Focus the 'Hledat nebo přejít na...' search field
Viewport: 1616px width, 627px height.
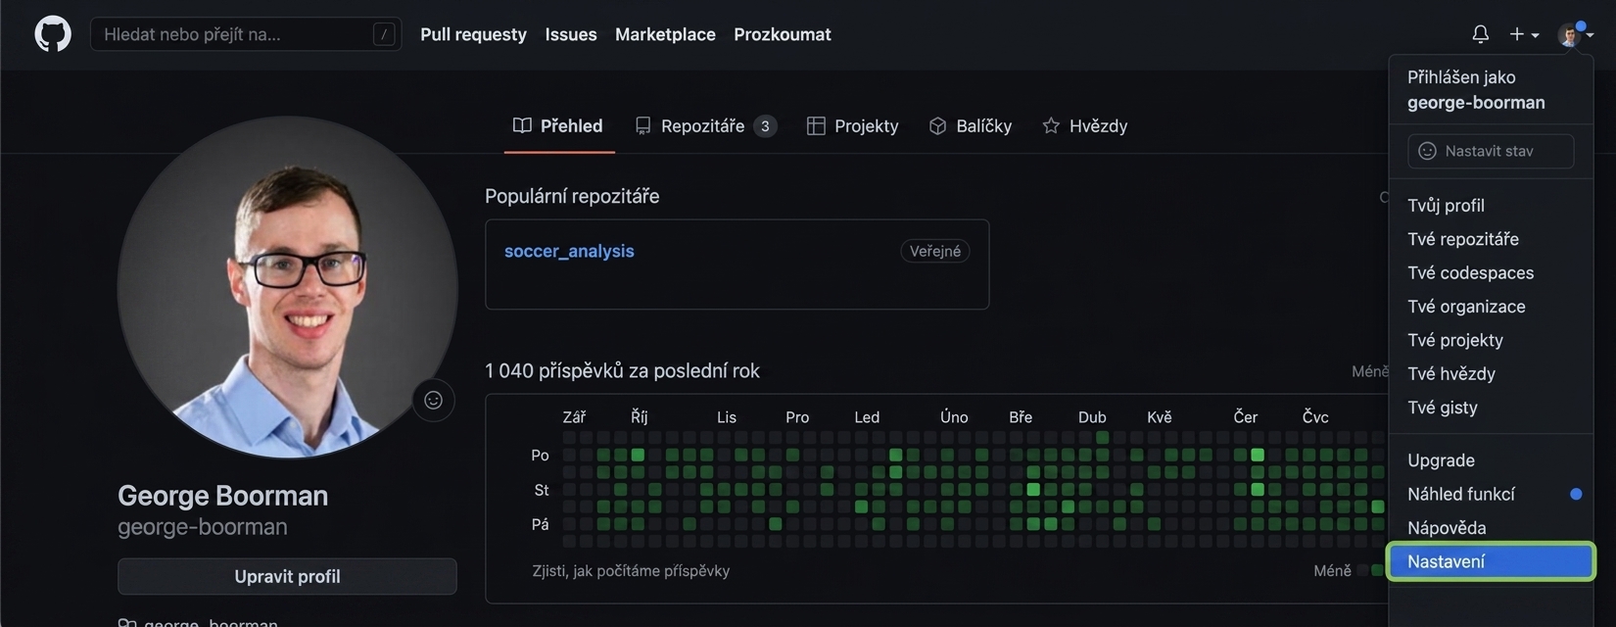pos(246,34)
